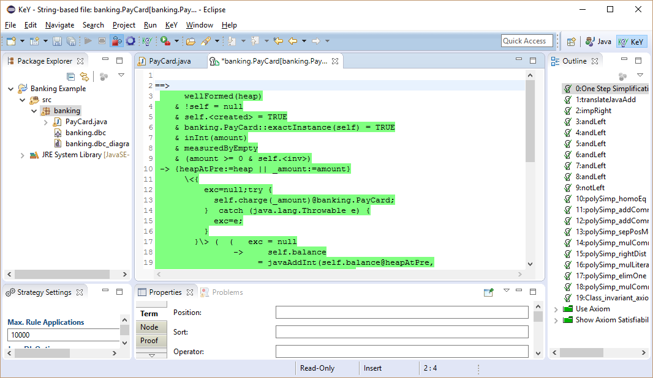
Task: Open the KeY menu
Action: tap(171, 25)
